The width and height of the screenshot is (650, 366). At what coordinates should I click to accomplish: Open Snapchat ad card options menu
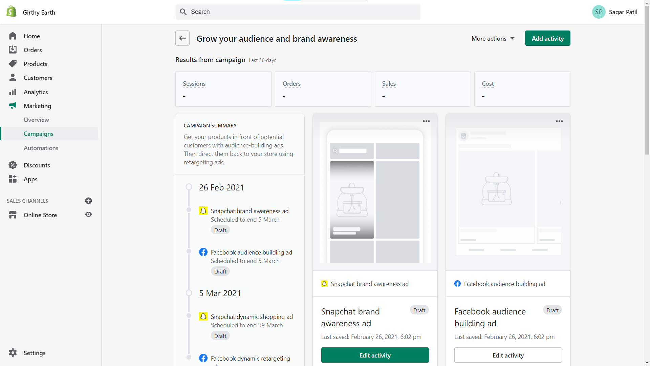pos(426,121)
